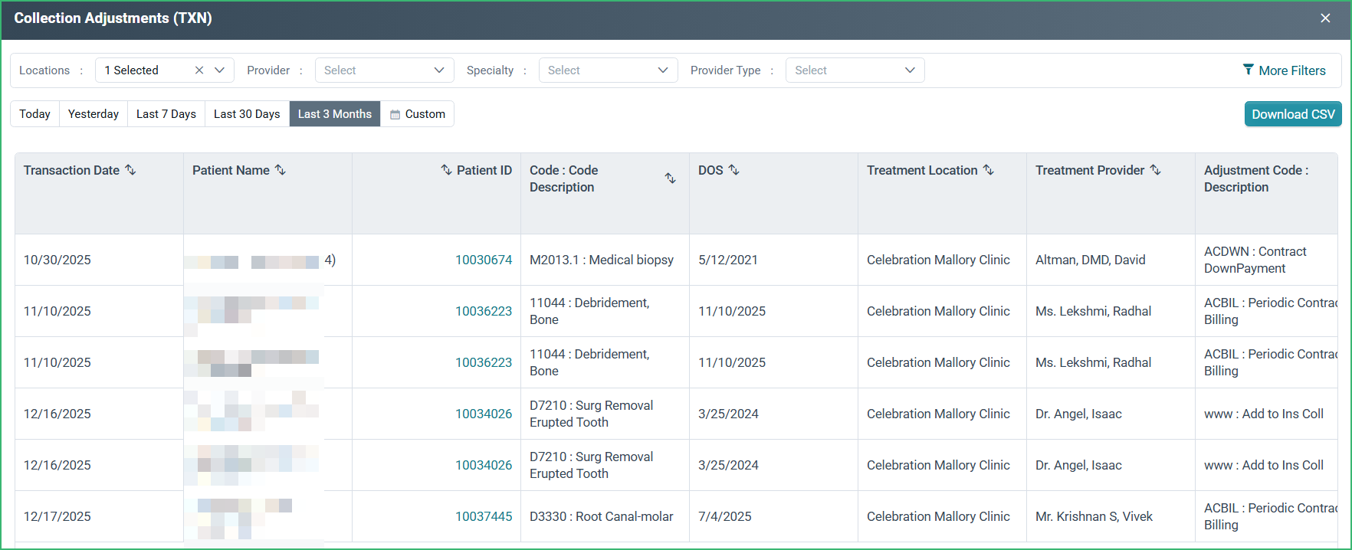1352x550 pixels.
Task: Switch to Last 30 Days range
Action: (247, 114)
